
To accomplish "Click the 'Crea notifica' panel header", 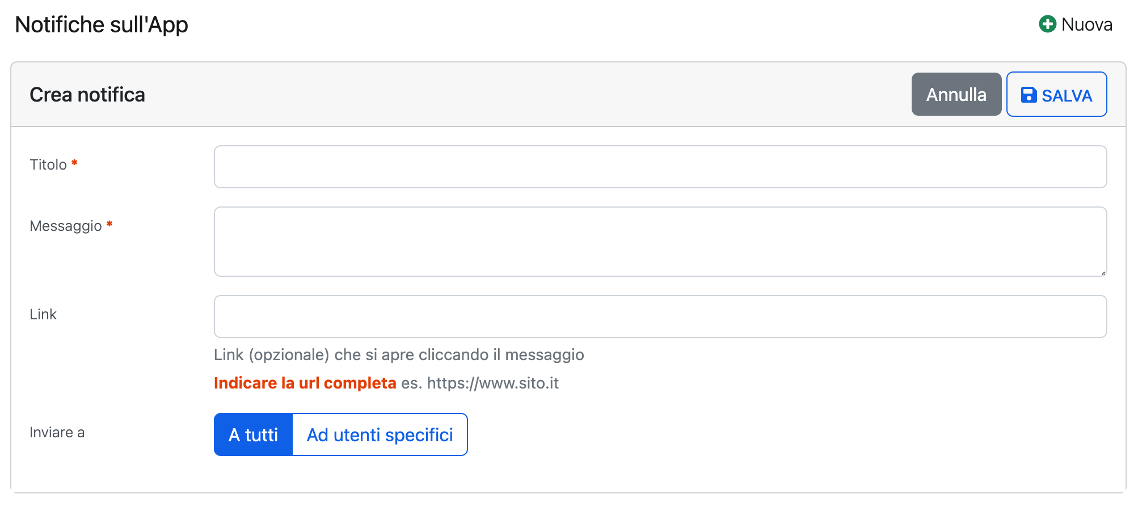I will click(87, 94).
